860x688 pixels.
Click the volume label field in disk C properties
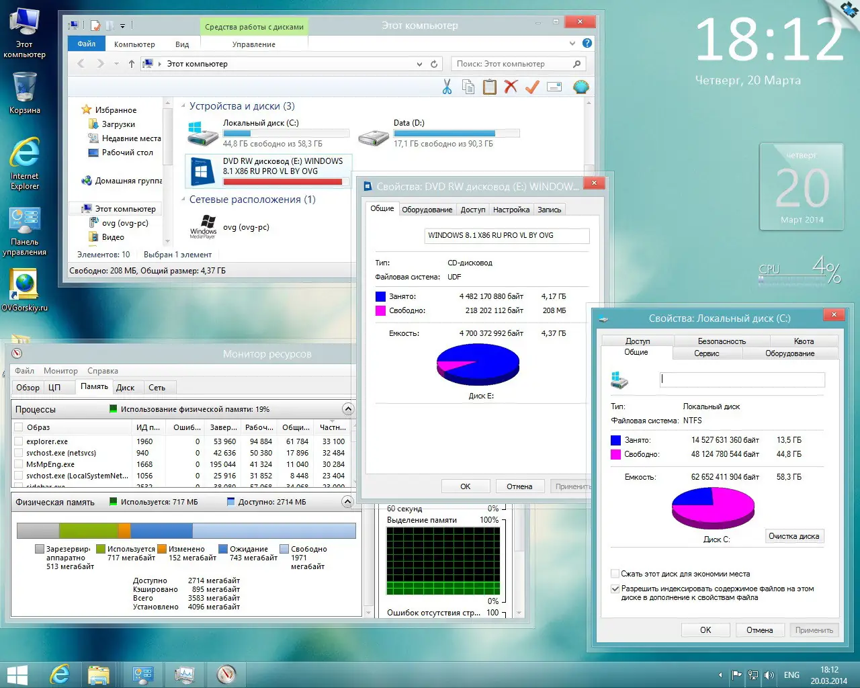tap(742, 380)
